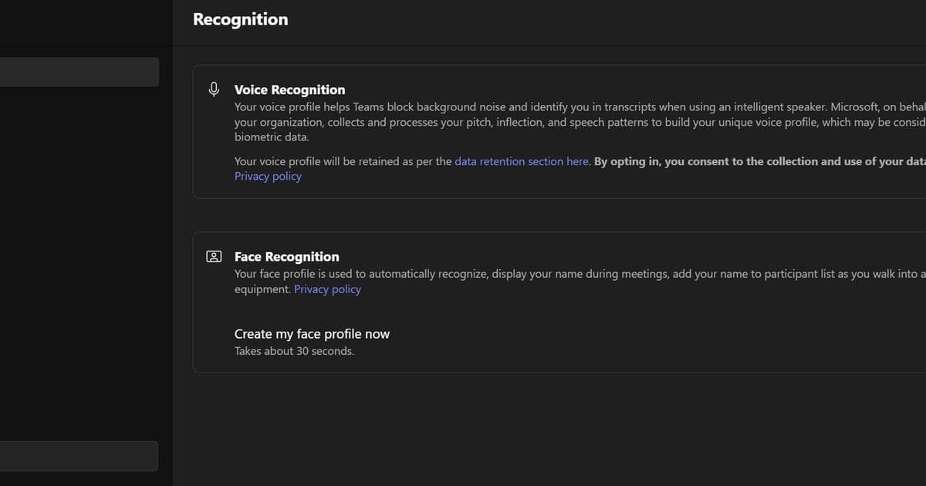Open the data retention section here link

(522, 162)
